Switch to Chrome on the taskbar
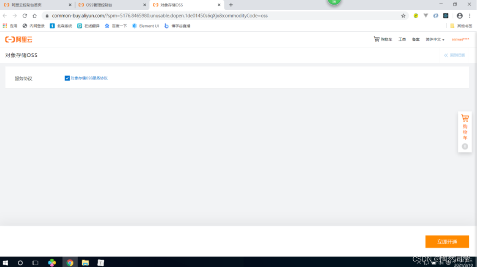The image size is (477, 267). click(70, 262)
